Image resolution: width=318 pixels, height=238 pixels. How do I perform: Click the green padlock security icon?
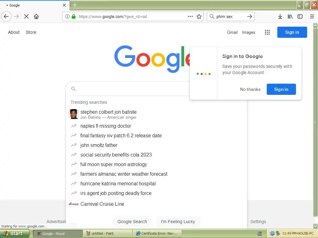click(x=74, y=16)
